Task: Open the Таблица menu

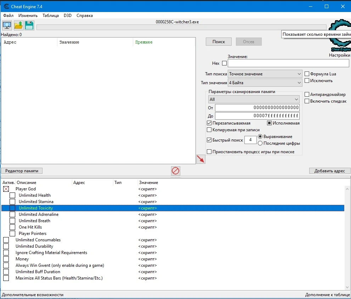Action: pyautogui.click(x=51, y=16)
